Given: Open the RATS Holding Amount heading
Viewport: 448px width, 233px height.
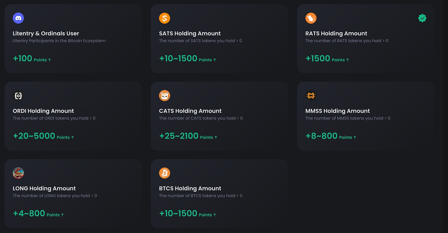Looking at the screenshot, I should coord(336,34).
